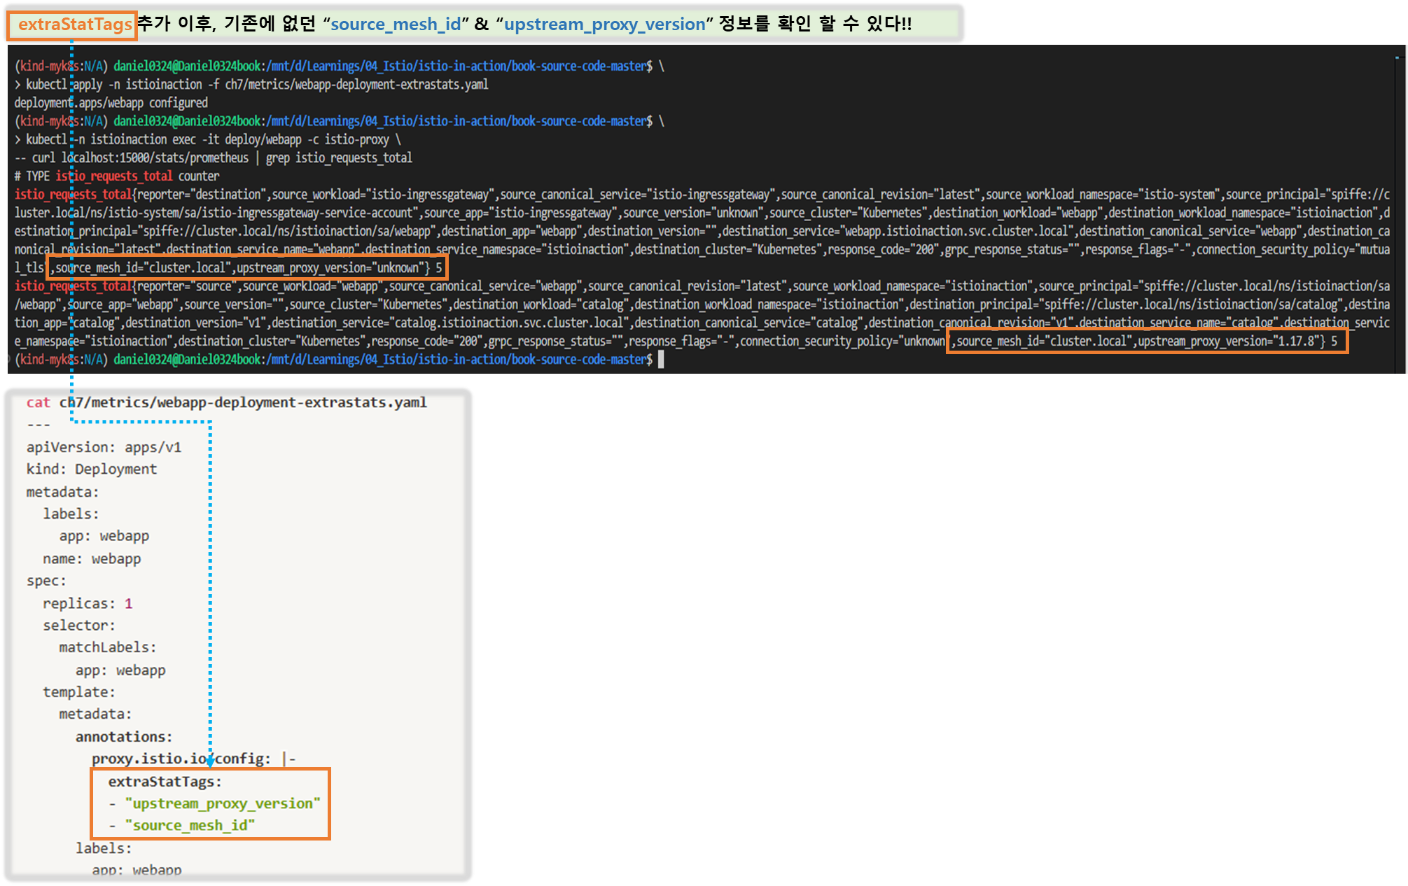Click 'kind: Deployment' in the YAML file
Viewport: 1408px width, 886px height.
tap(91, 469)
